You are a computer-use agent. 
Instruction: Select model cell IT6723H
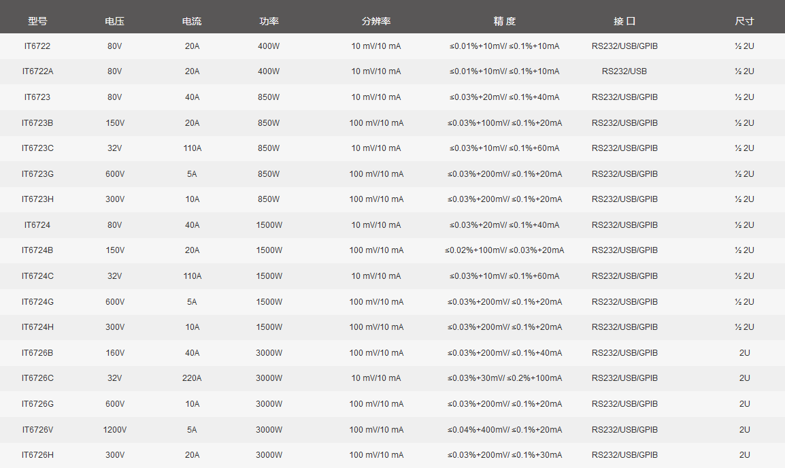coord(37,199)
